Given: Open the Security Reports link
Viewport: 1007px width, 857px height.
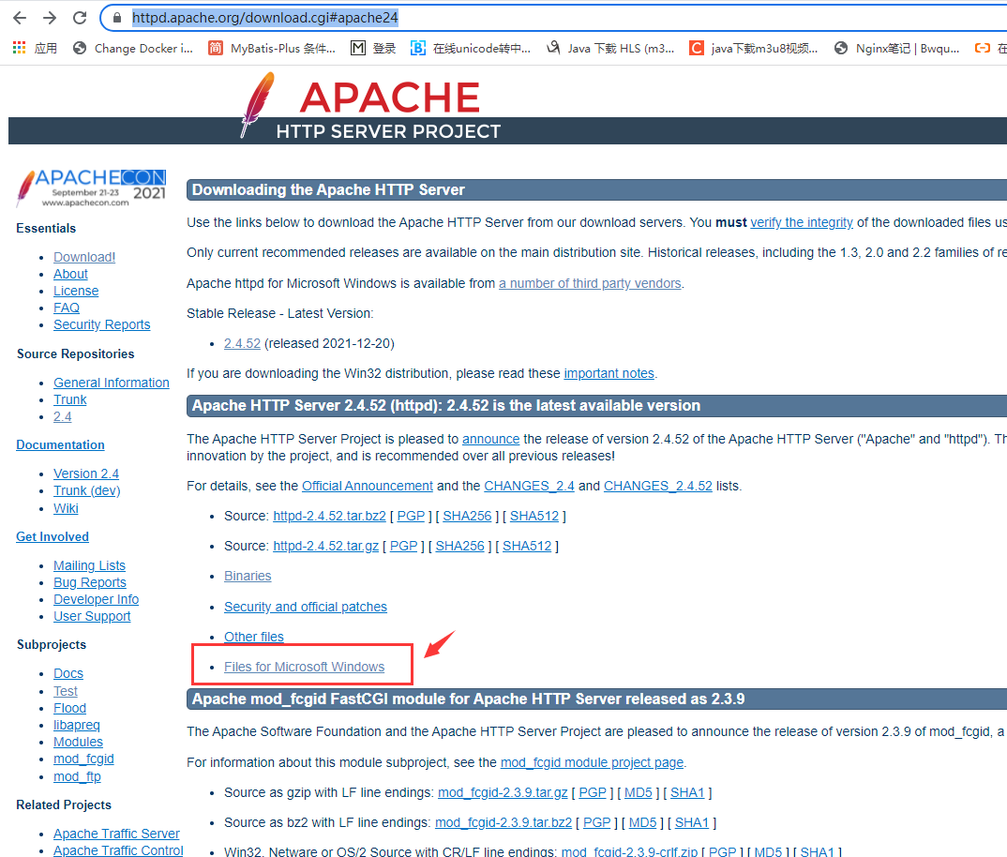Looking at the screenshot, I should pos(101,324).
